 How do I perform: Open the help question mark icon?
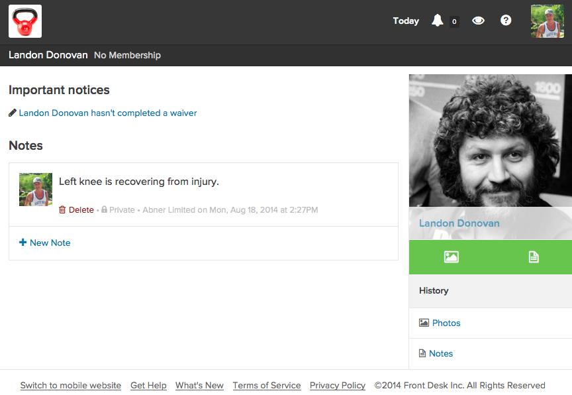click(506, 21)
